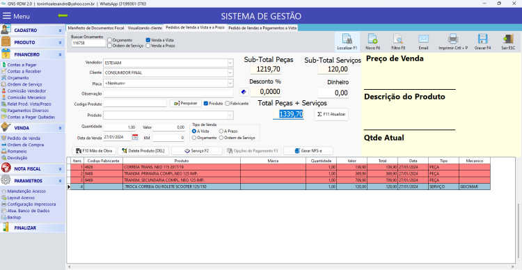This screenshot has height=270, width=522.
Task: Click Novo F6 toolbar icon
Action: pos(372,39)
